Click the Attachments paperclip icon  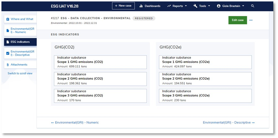click(x=8, y=65)
